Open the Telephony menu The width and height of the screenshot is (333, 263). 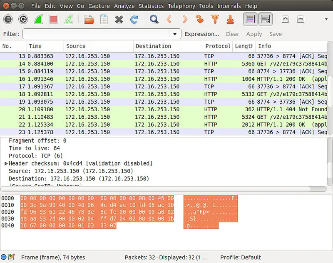click(x=182, y=6)
